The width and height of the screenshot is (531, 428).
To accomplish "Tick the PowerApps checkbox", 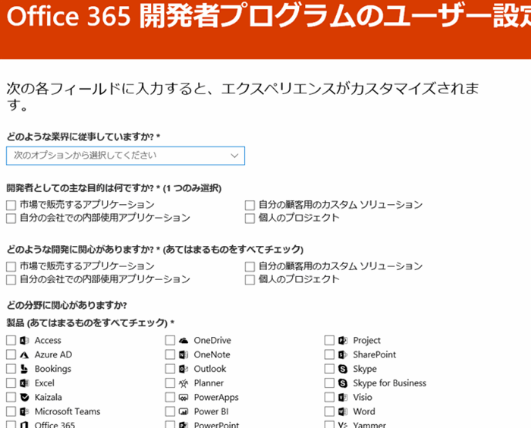I will click(170, 397).
